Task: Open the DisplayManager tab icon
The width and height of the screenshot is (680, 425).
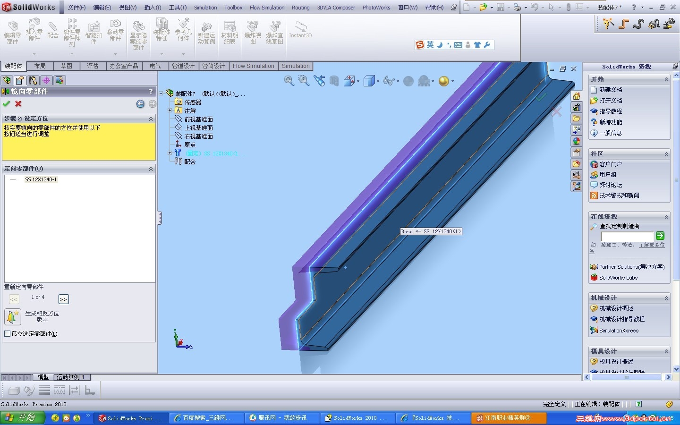Action: click(59, 80)
